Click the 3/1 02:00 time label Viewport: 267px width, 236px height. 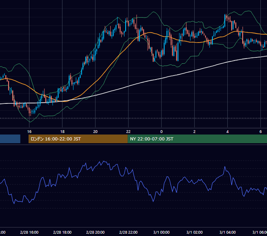point(194,232)
